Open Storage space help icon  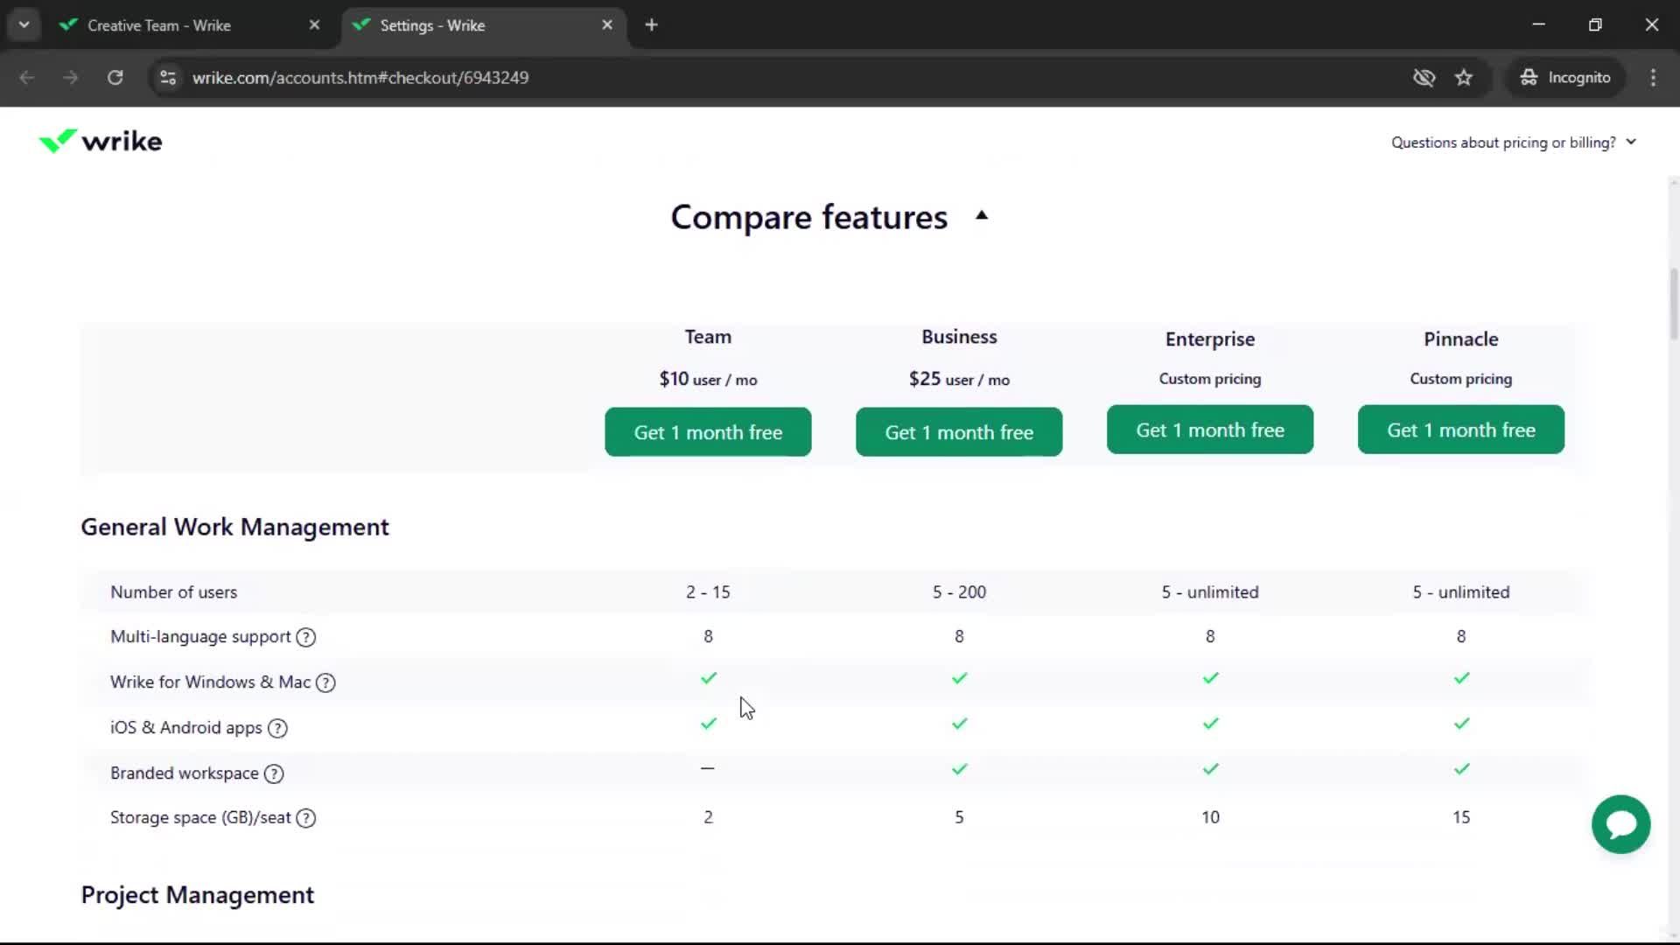click(305, 818)
